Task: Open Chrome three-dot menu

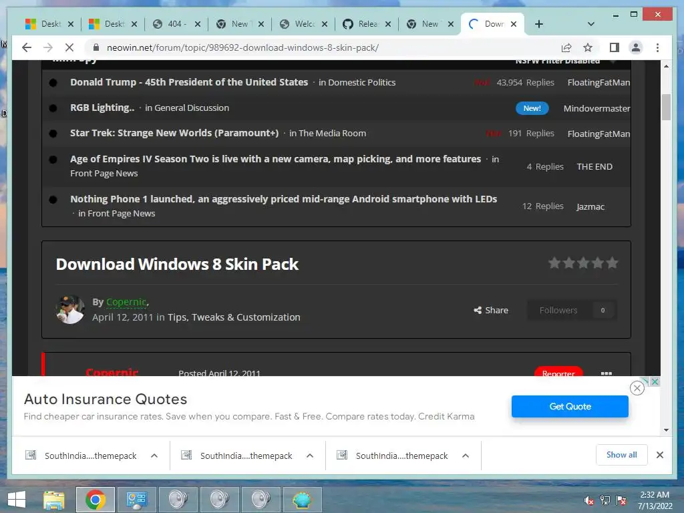Action: point(657,47)
